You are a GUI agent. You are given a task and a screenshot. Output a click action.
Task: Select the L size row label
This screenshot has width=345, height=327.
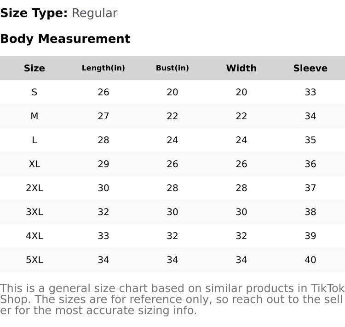point(34,140)
